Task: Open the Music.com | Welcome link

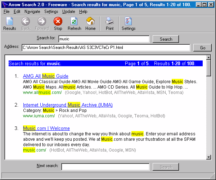Action: click(x=46, y=129)
